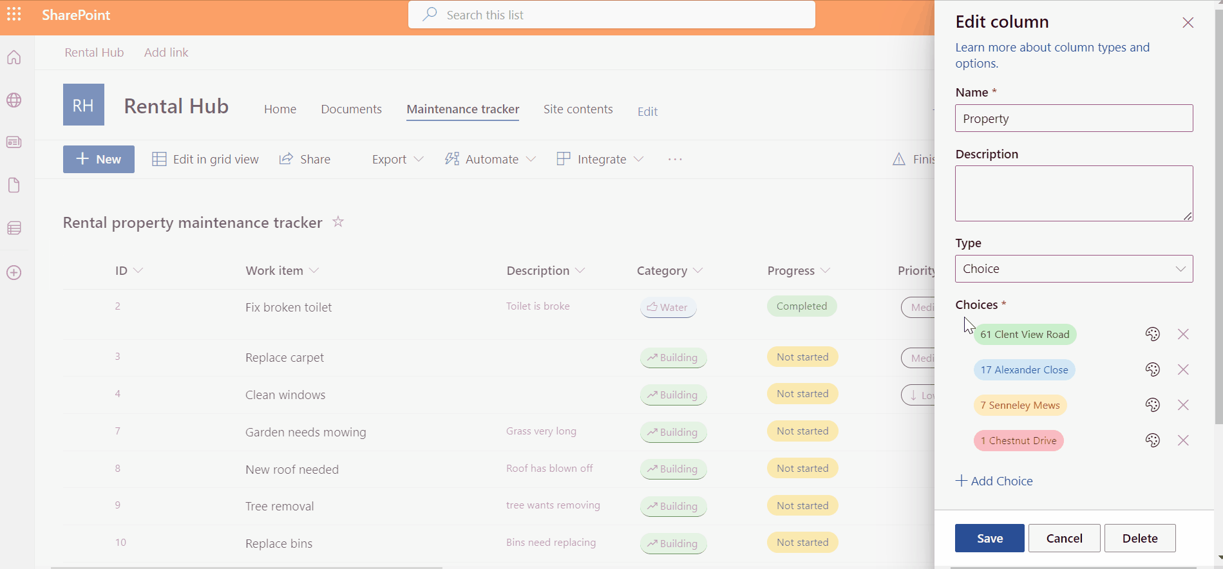Open the Automate dropdown
The width and height of the screenshot is (1223, 569).
click(x=490, y=159)
